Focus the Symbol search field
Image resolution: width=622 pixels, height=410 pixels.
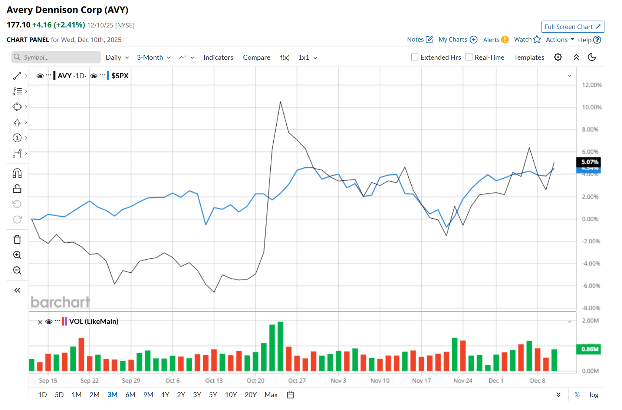56,57
